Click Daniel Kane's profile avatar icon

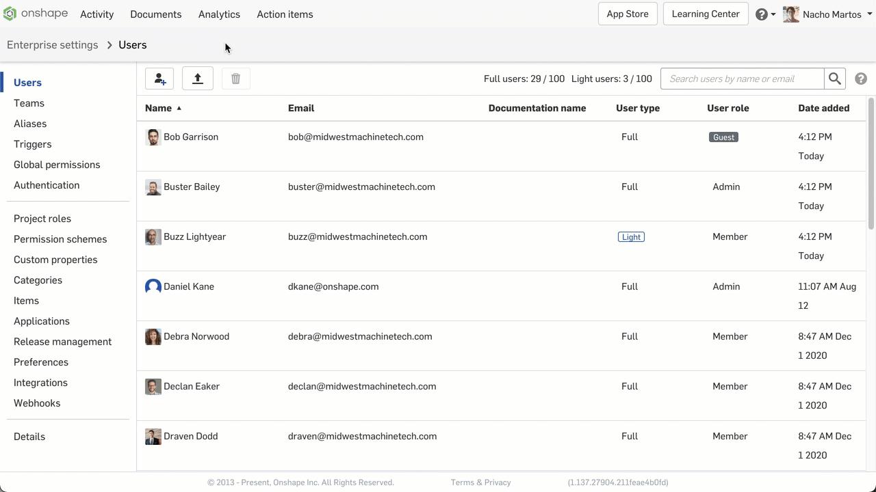(153, 287)
